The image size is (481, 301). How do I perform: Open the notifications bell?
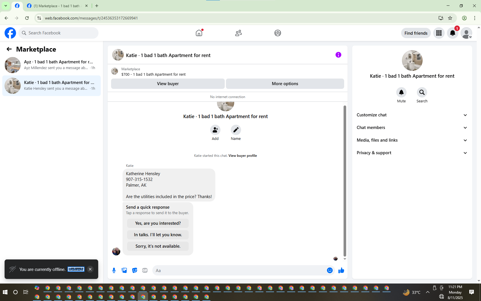[x=453, y=33]
